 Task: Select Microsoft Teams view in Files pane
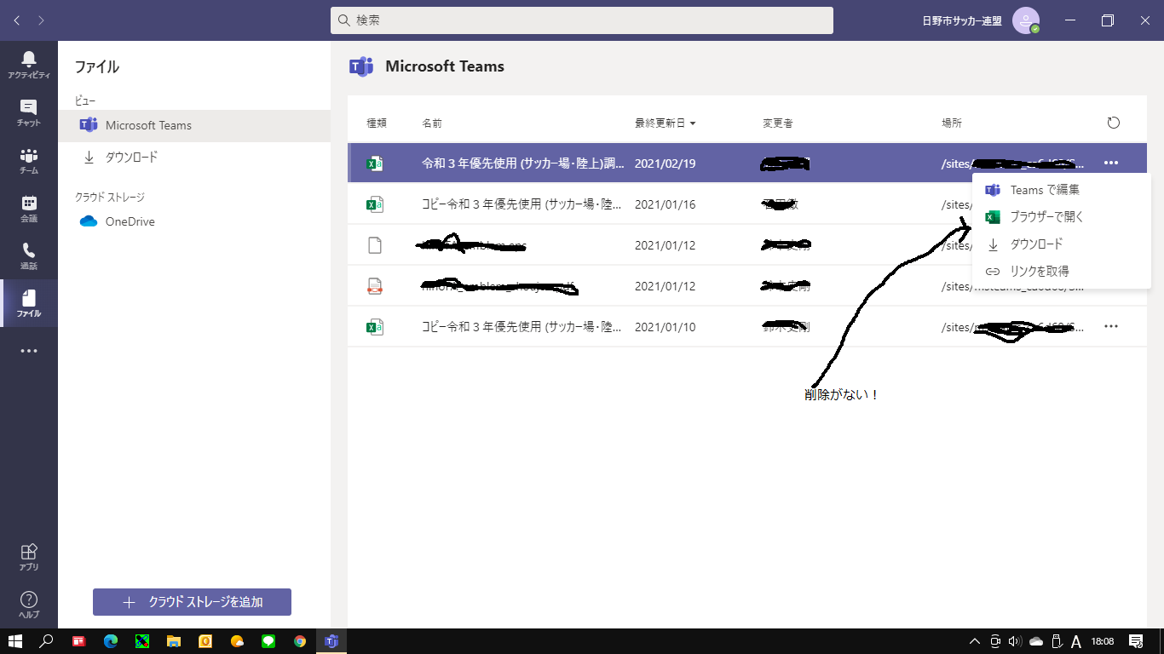(194, 125)
